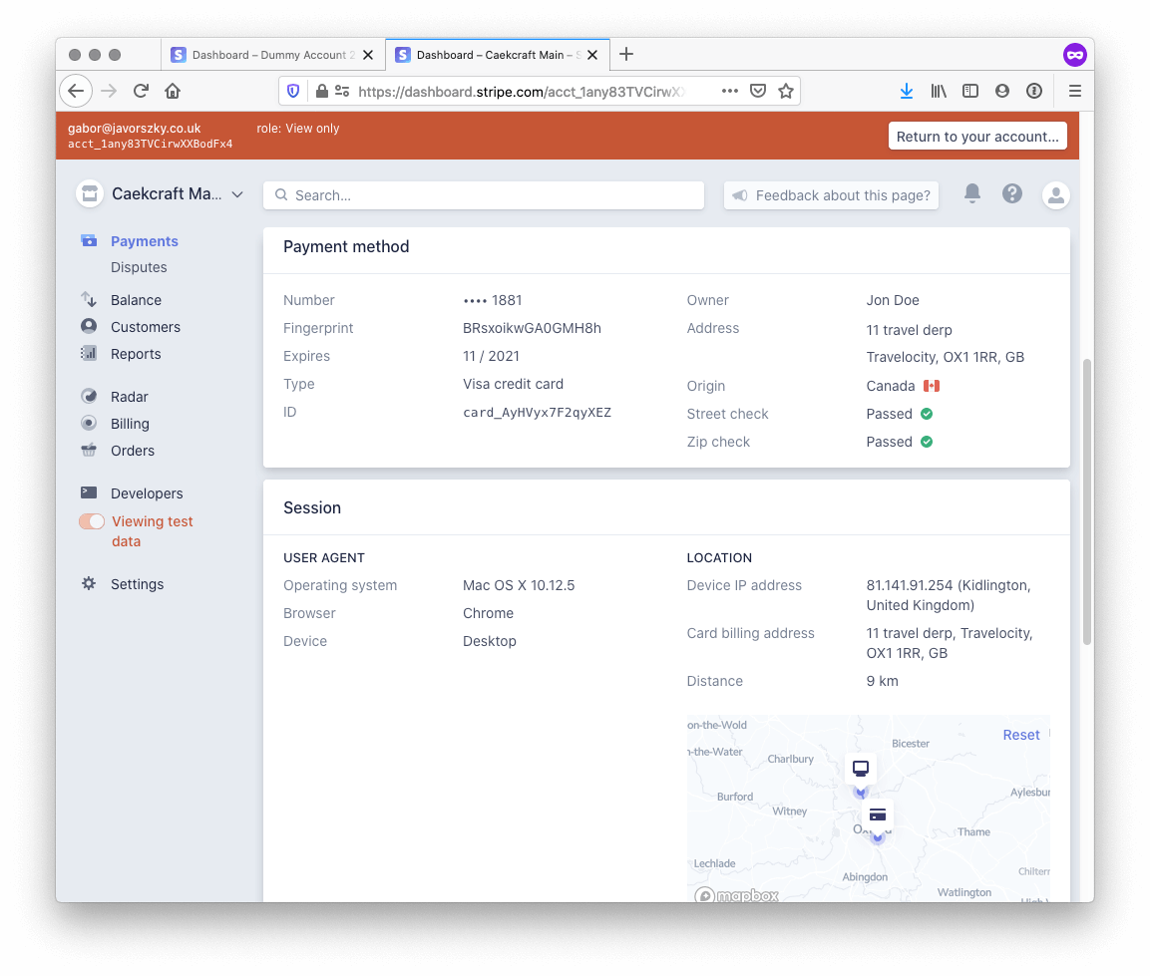Open Settings page label

138,584
